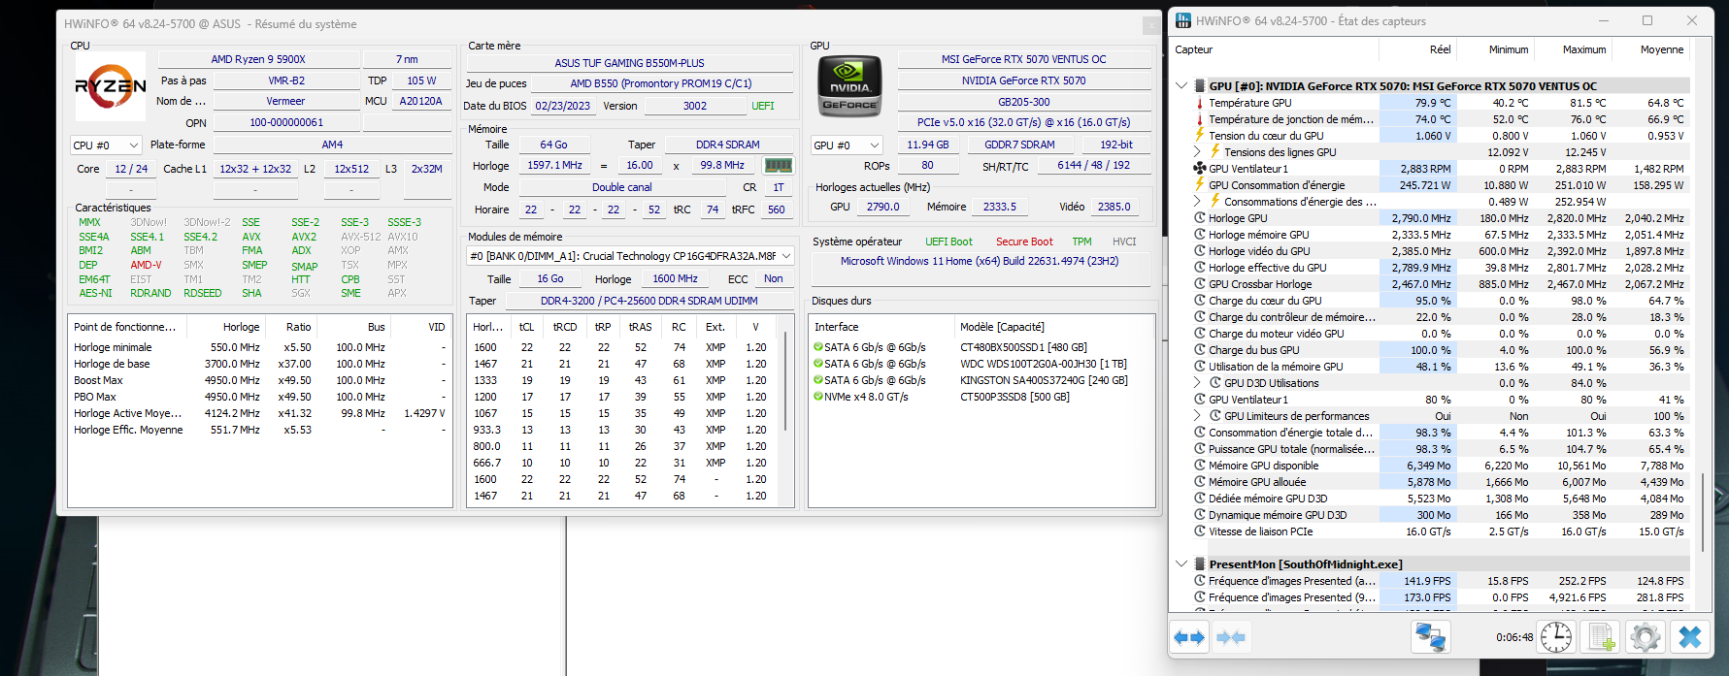This screenshot has width=1729, height=676.
Task: Click the log file spreadsheet icon
Action: click(x=1600, y=637)
